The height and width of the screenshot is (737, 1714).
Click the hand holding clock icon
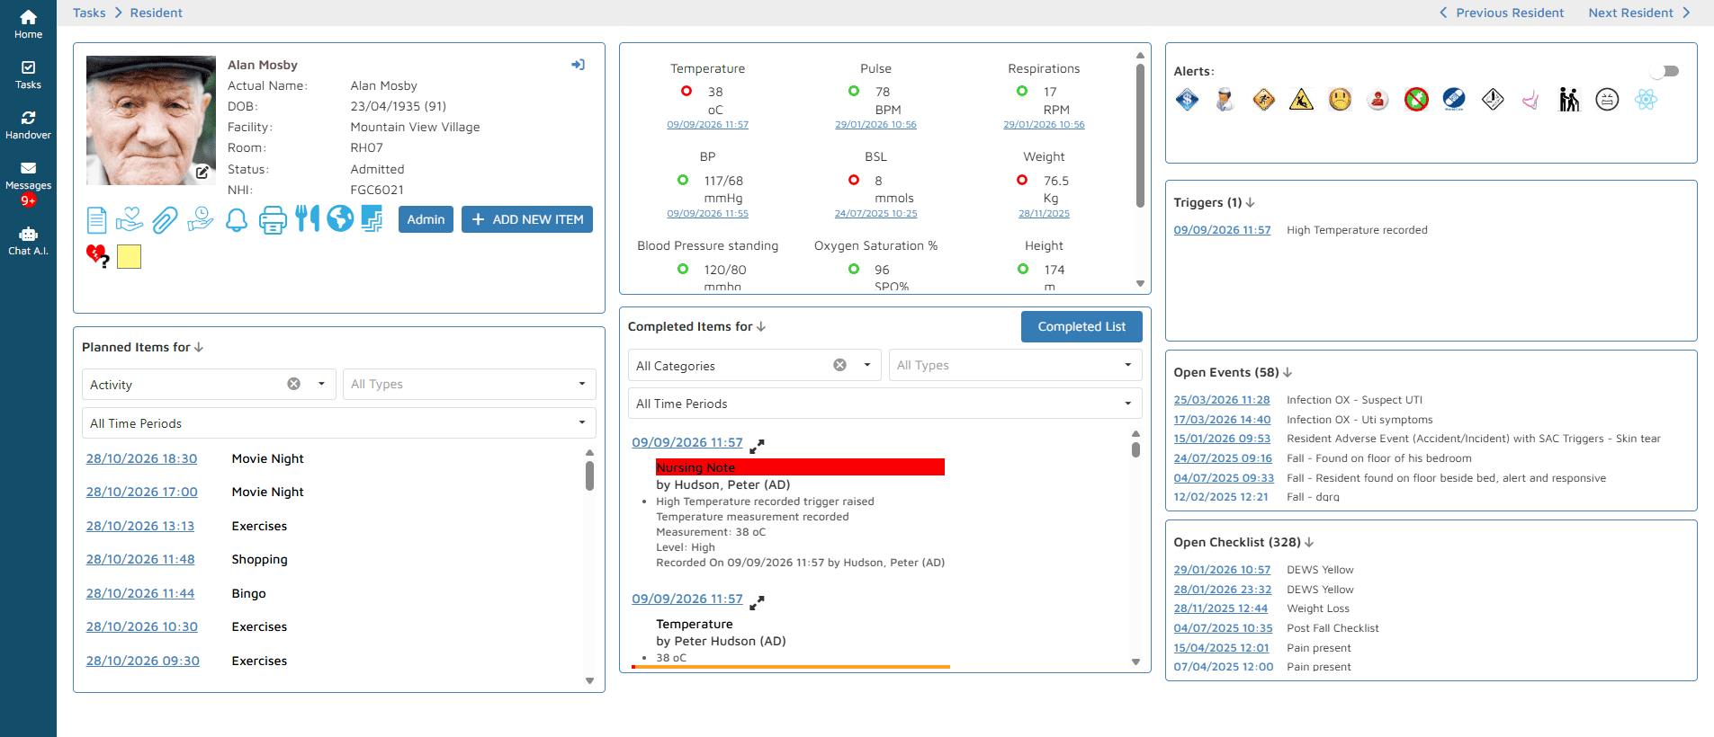(x=201, y=218)
